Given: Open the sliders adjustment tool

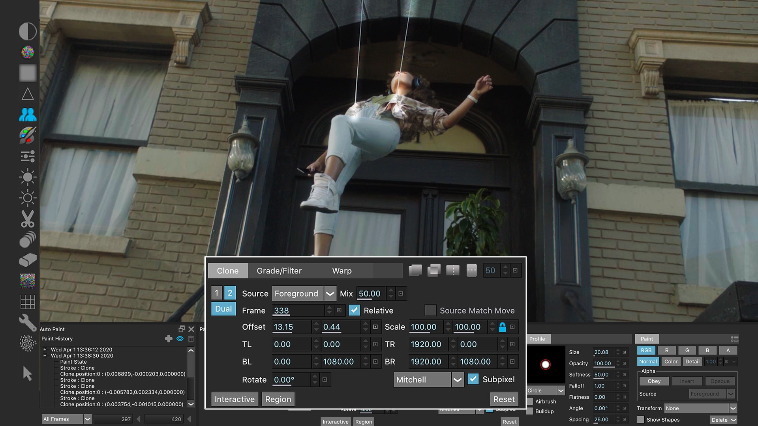Looking at the screenshot, I should pos(28,156).
